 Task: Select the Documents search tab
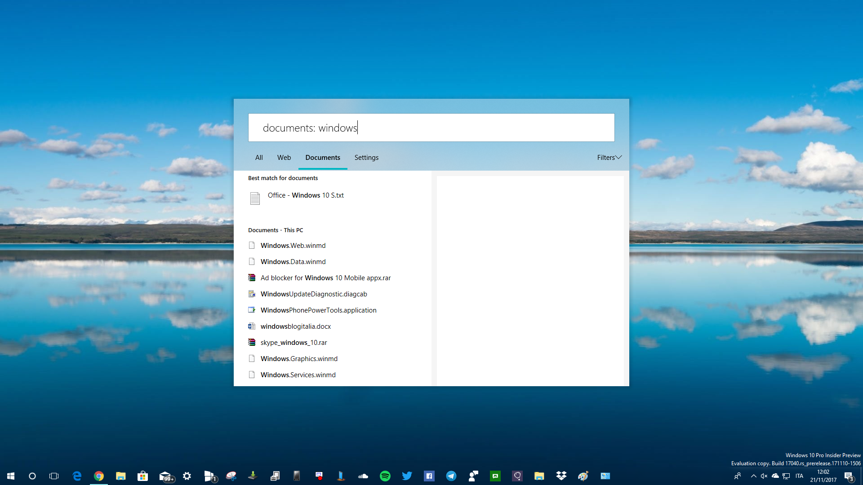pos(323,158)
